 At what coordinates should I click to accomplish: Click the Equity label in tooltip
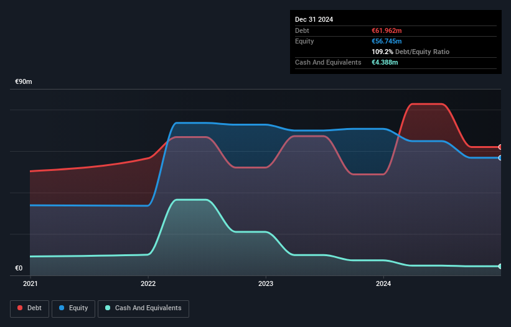[304, 41]
